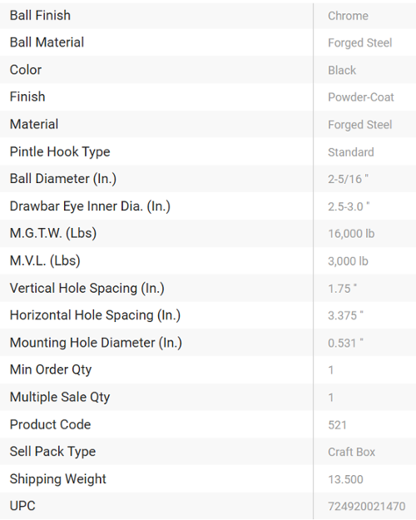This screenshot has height=520, width=416.
Task: Click the Product Code value 521
Action: click(337, 425)
